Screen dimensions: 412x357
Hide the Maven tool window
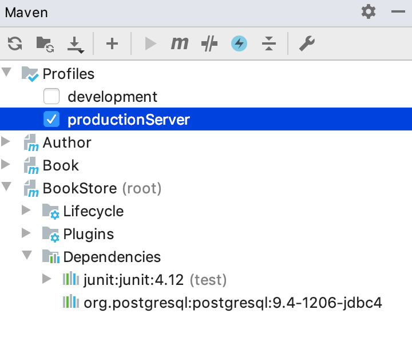pyautogui.click(x=398, y=11)
